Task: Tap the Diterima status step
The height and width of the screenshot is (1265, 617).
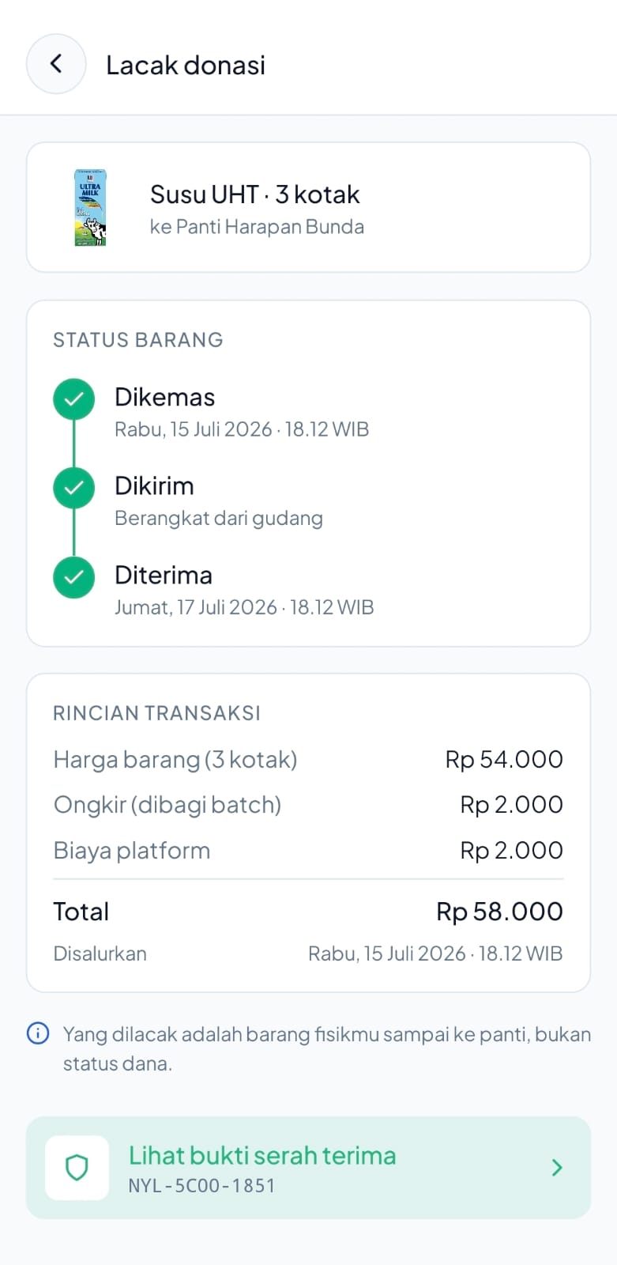Action: pos(244,590)
